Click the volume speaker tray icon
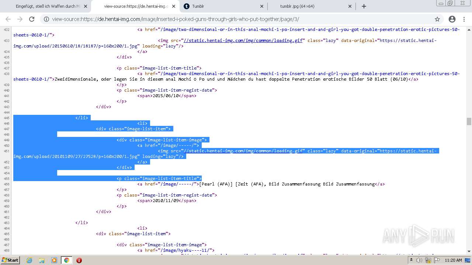This screenshot has width=472, height=265. [x=419, y=260]
